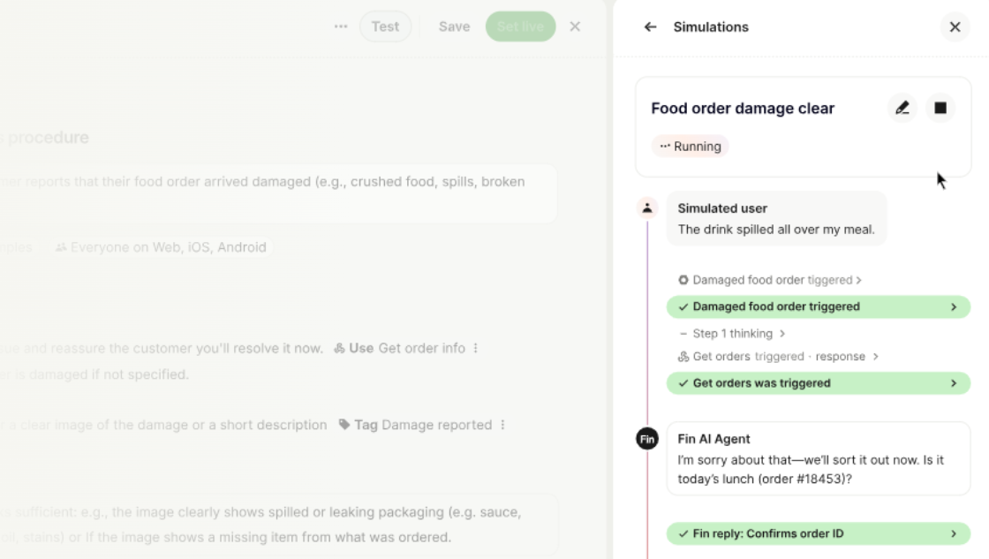This screenshot has width=989, height=559.
Task: Save the procedure
Action: (454, 26)
